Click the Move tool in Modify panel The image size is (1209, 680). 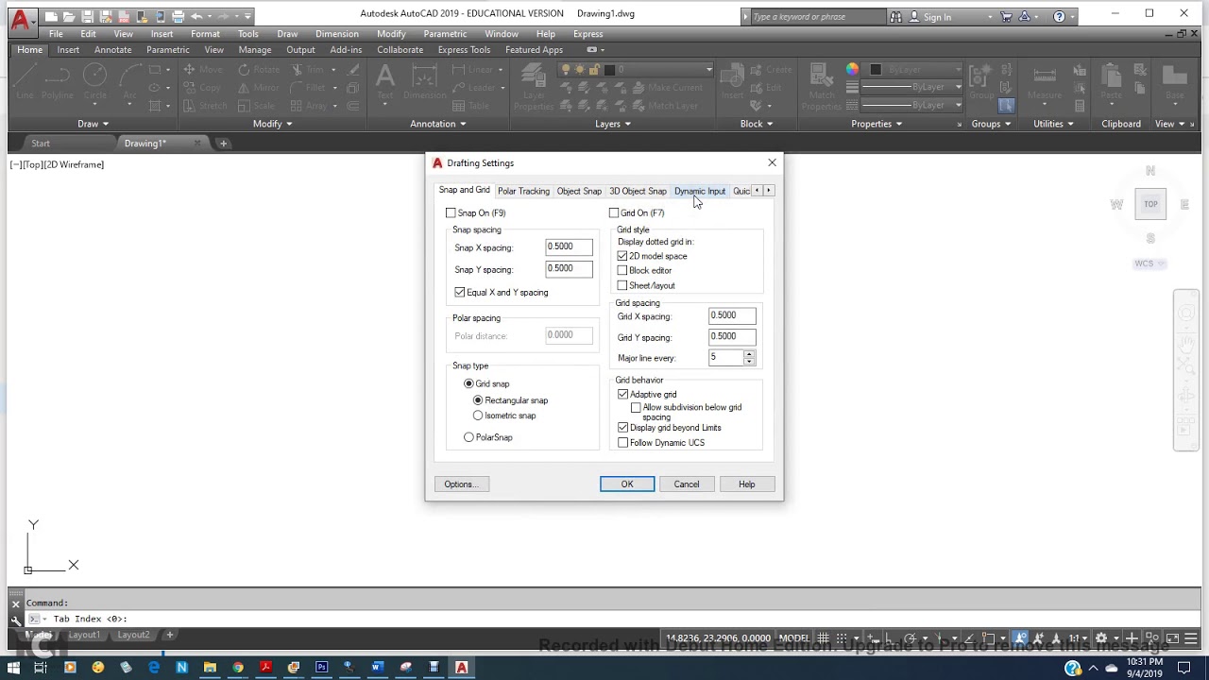(203, 69)
